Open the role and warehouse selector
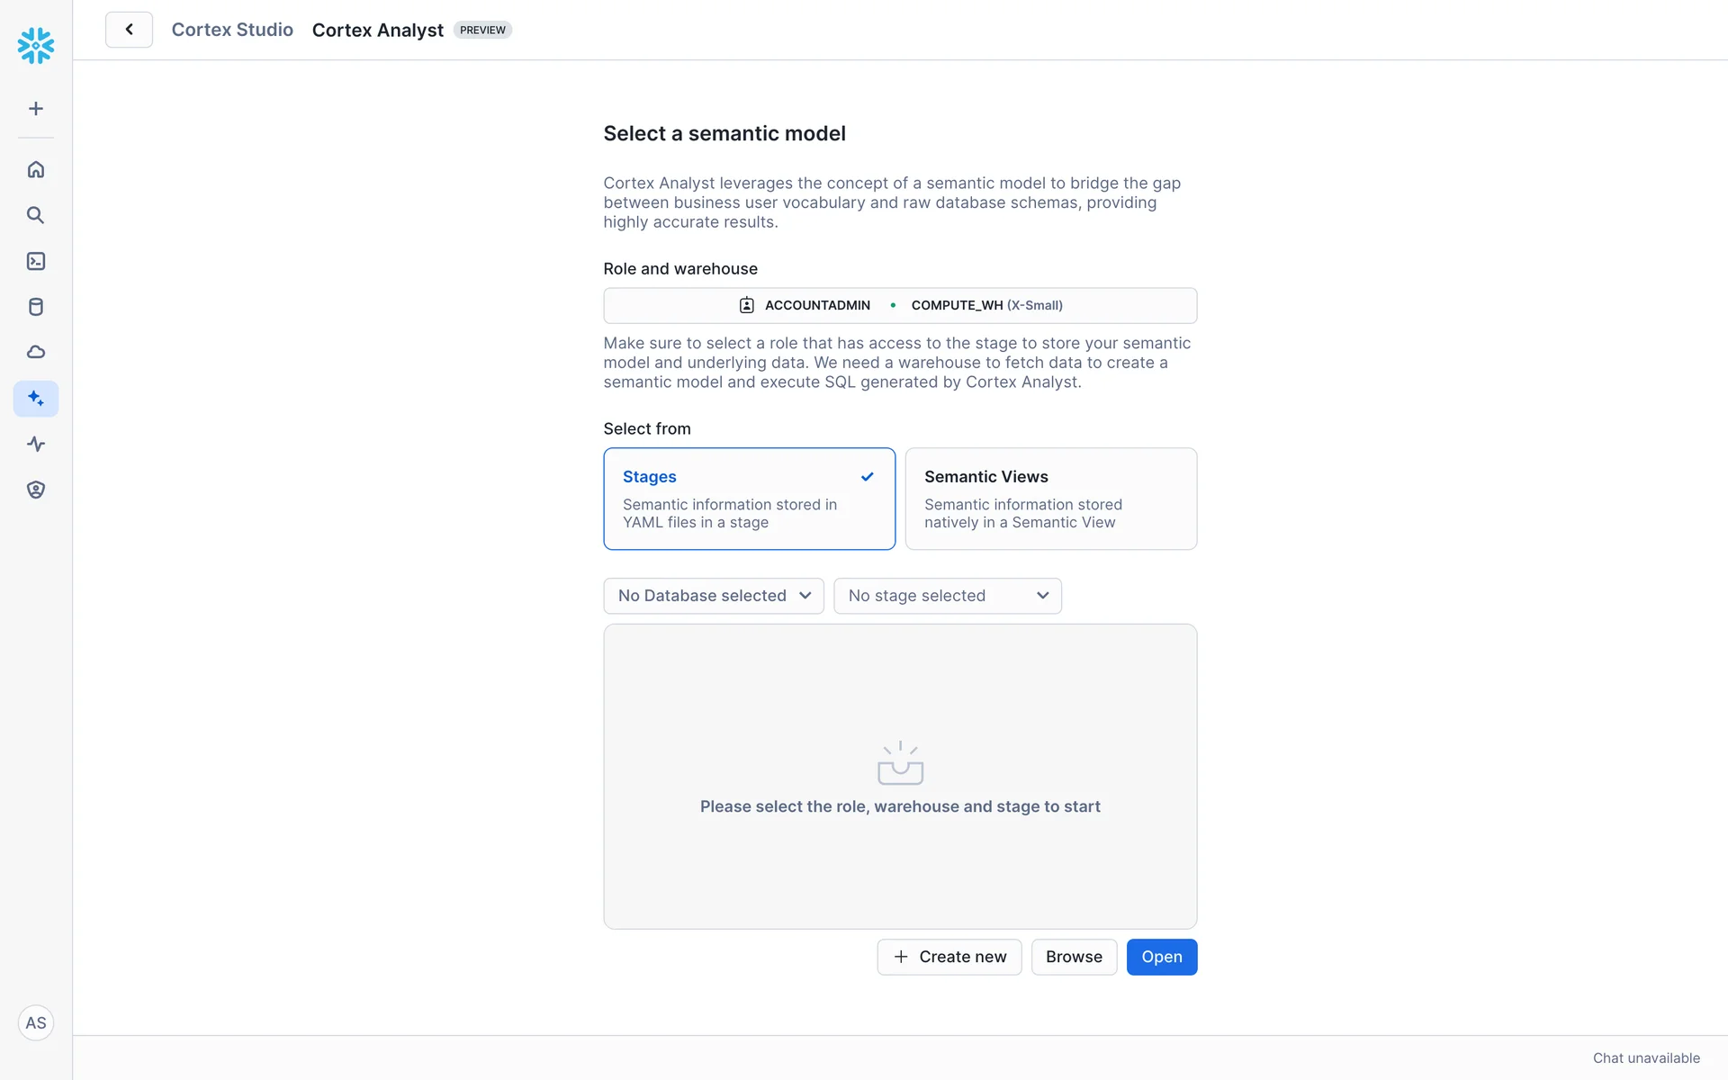 point(900,305)
